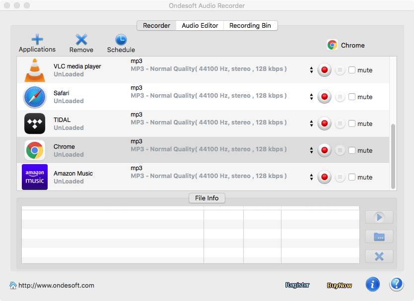This screenshot has height=301, width=414.
Task: Select the Safari compass icon
Action: click(35, 97)
